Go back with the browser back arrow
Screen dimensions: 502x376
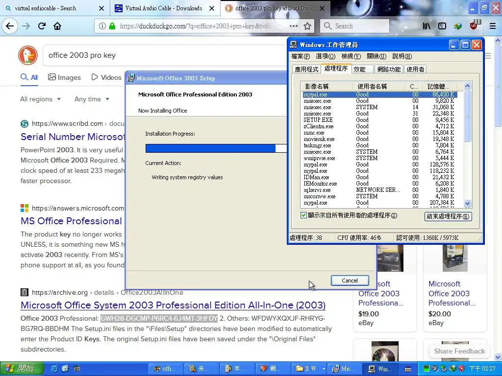click(x=10, y=26)
